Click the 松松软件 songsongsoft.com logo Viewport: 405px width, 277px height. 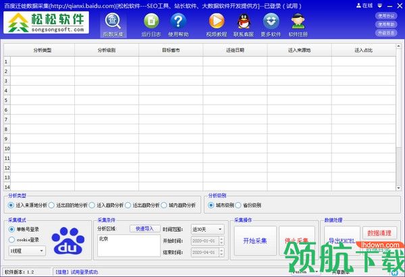46,23
